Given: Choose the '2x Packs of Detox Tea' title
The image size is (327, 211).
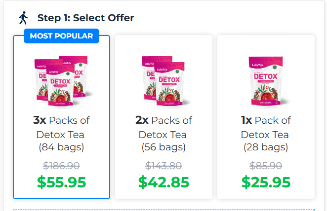Looking at the screenshot, I should coord(163,127).
